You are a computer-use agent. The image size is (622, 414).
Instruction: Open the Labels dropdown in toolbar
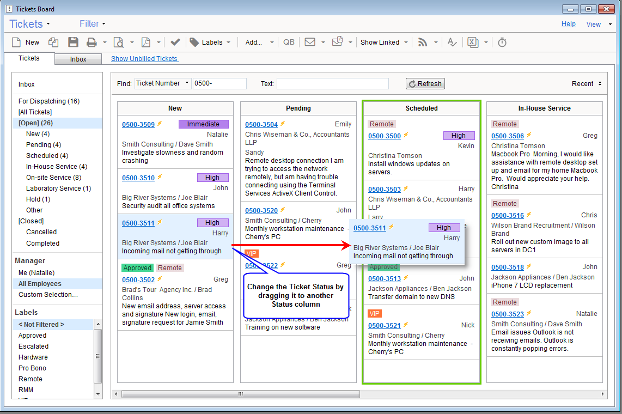click(210, 42)
